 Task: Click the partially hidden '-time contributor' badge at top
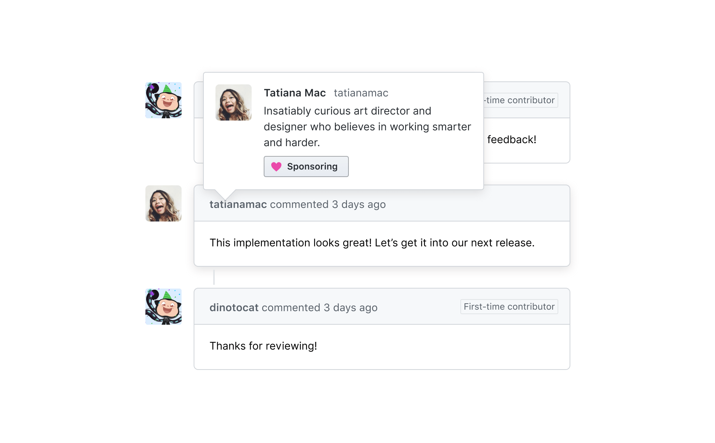pyautogui.click(x=520, y=100)
